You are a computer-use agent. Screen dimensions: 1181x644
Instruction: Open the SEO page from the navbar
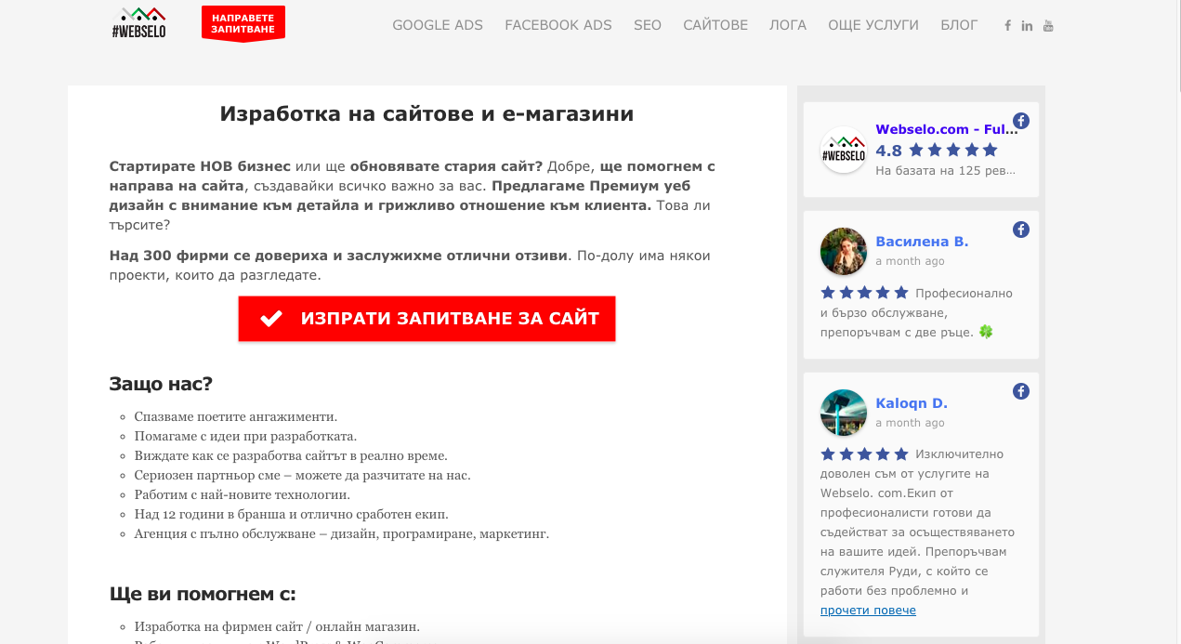pyautogui.click(x=647, y=25)
